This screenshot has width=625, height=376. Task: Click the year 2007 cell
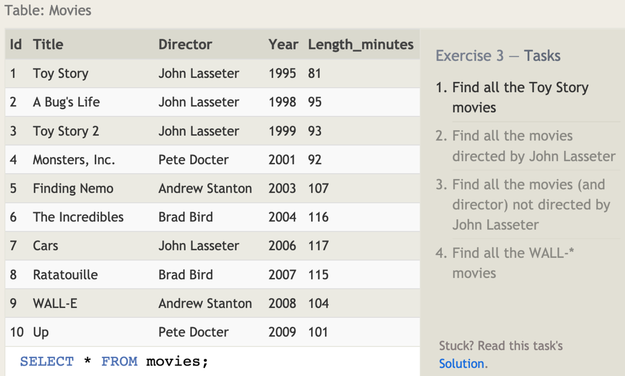[282, 275]
